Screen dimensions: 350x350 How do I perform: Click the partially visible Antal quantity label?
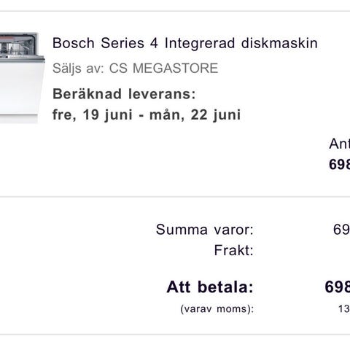click(x=340, y=144)
